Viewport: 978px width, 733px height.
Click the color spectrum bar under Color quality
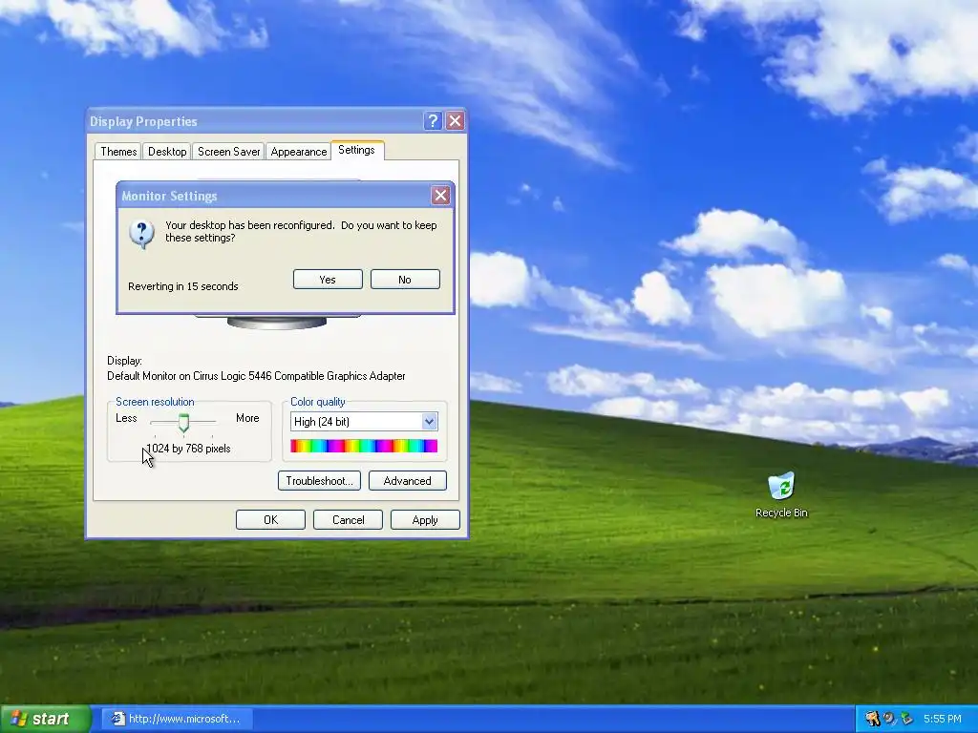(x=364, y=446)
